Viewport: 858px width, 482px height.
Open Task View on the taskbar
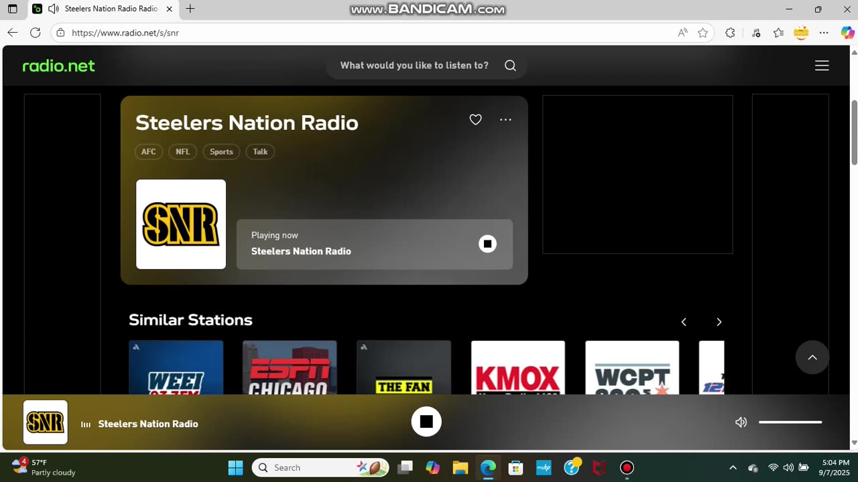click(405, 467)
